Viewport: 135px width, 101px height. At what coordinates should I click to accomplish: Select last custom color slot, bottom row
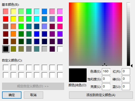(60, 75)
